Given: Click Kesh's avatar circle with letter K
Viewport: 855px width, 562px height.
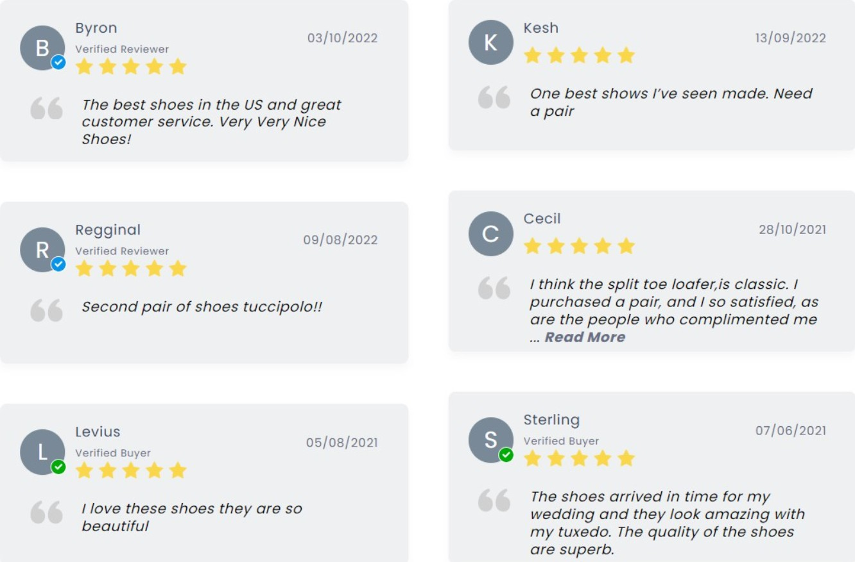Looking at the screenshot, I should (490, 42).
